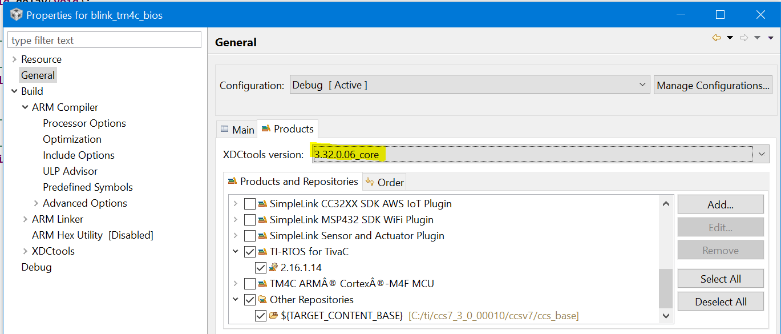Open the view menu triangle icon
This screenshot has height=334, width=781.
770,38
